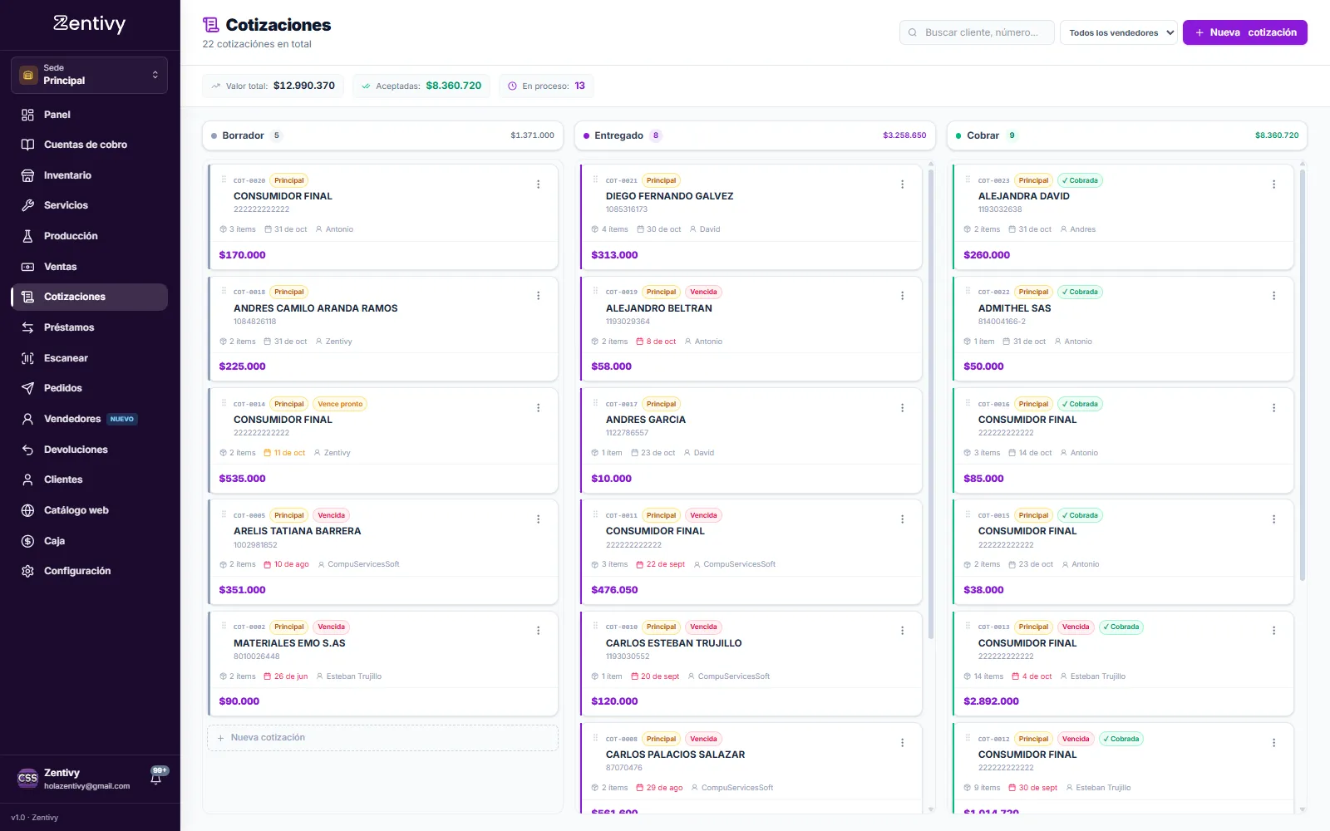Open the notifications bell with 99+ badge
1330x831 pixels.
point(156,778)
